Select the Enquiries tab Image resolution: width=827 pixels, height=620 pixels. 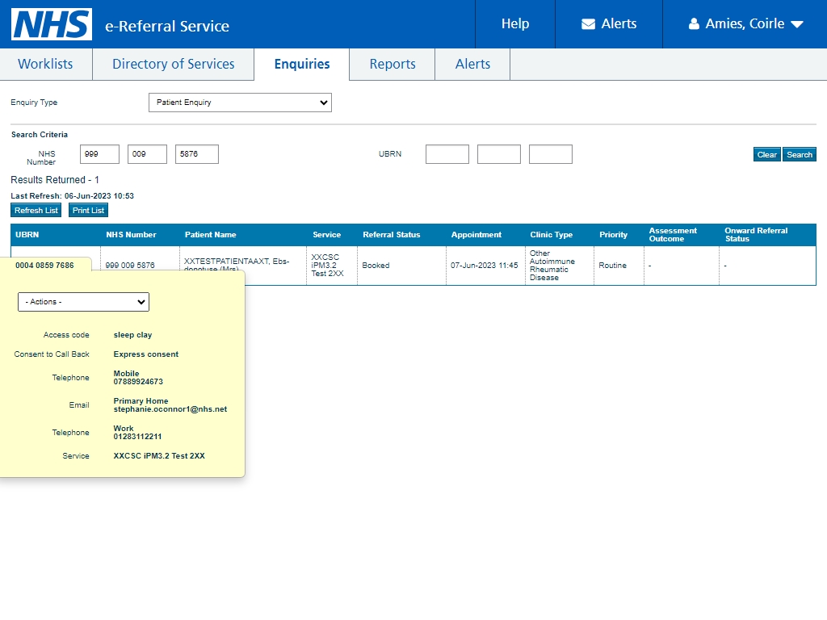302,64
